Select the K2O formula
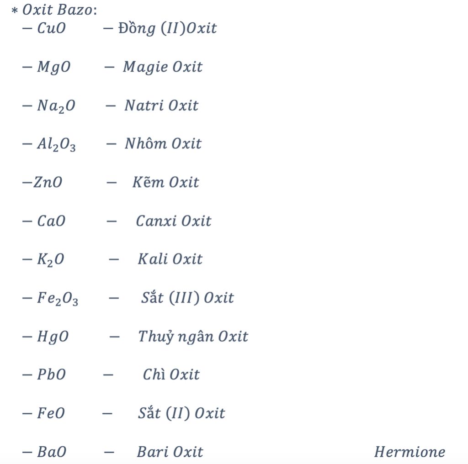 (x=50, y=260)
